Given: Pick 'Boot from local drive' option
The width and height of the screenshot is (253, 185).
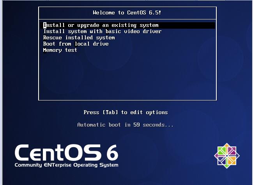Looking at the screenshot, I should [76, 44].
